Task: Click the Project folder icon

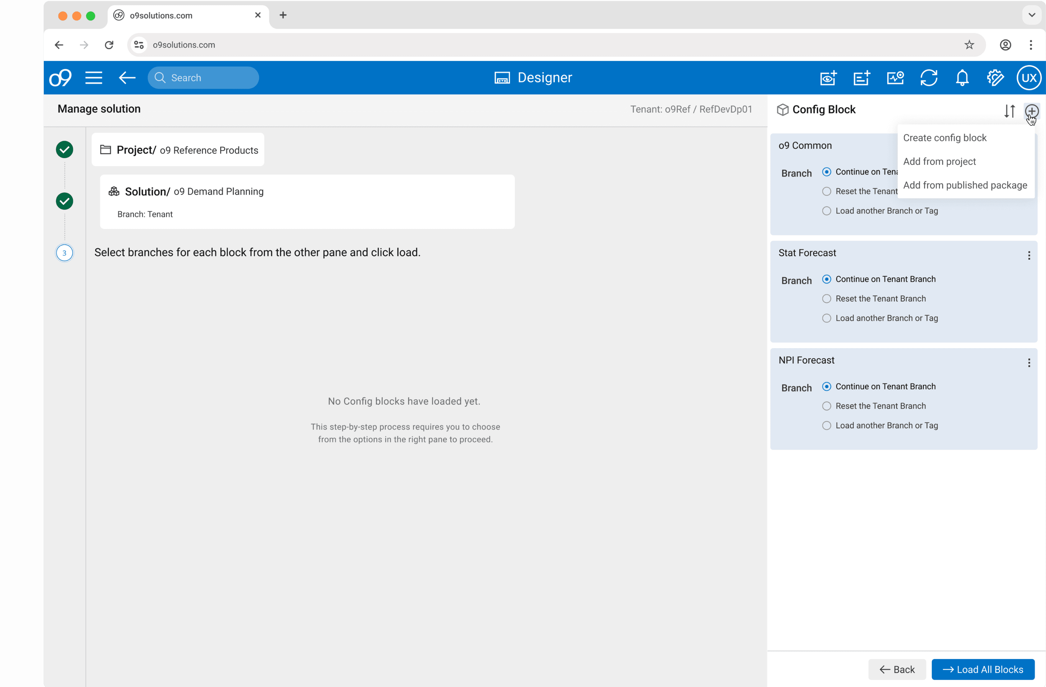Action: (x=106, y=150)
